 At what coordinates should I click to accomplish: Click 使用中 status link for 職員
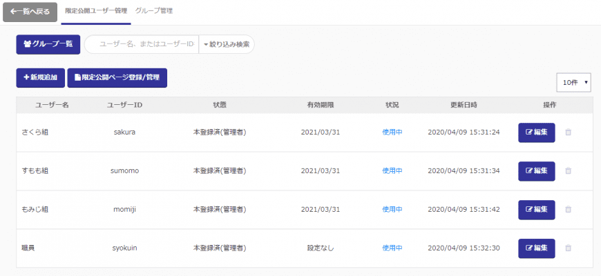click(392, 248)
